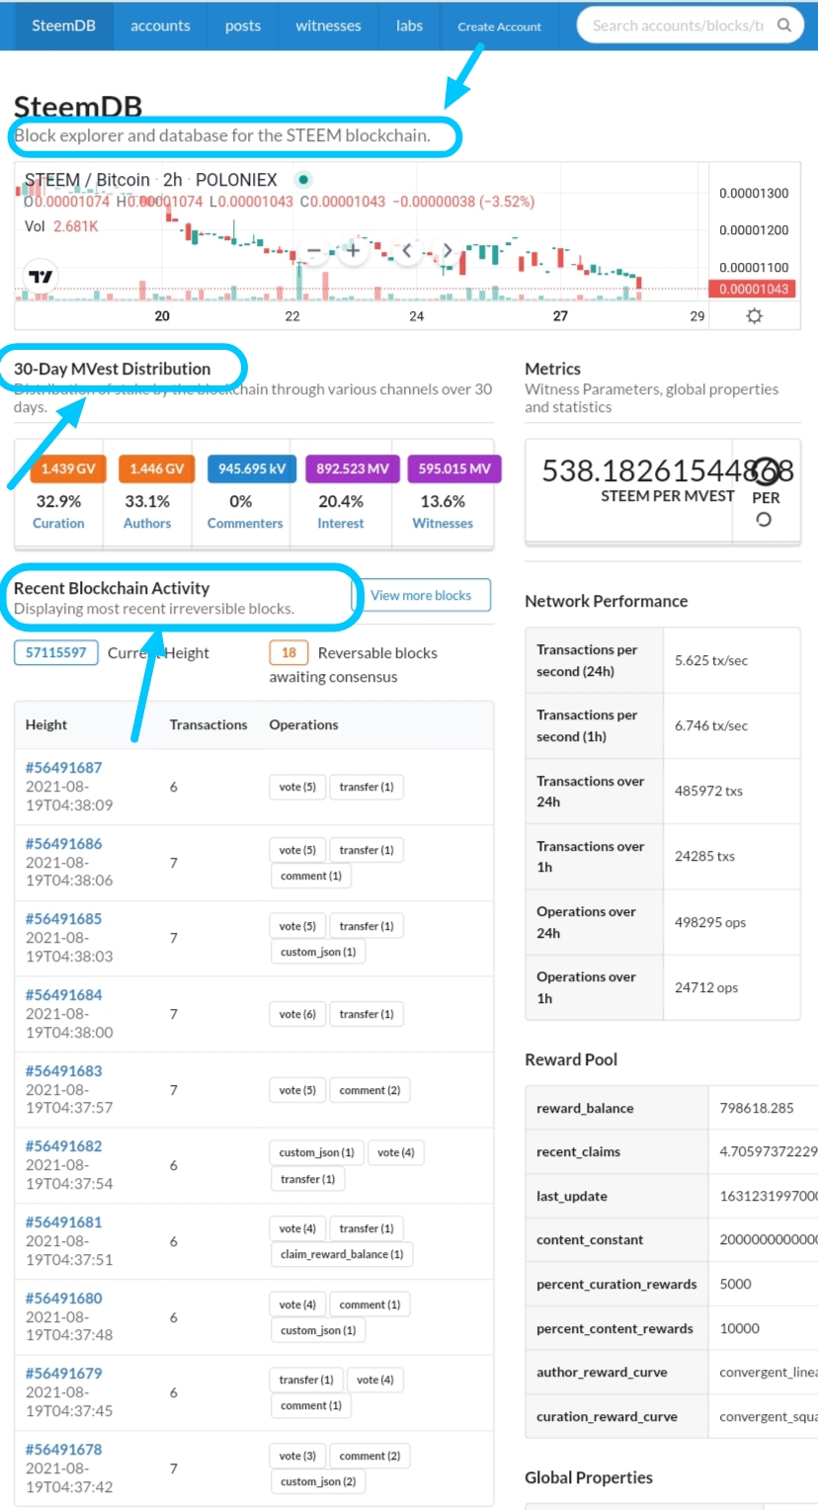Click the STEEM / Bitcoin symbol label
This screenshot has height=1510, width=818.
pos(87,180)
